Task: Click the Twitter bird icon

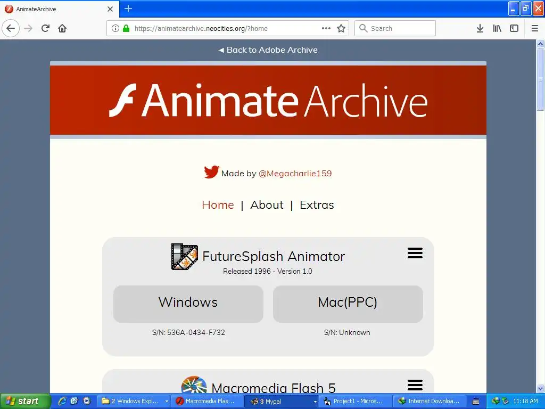Action: [x=211, y=172]
